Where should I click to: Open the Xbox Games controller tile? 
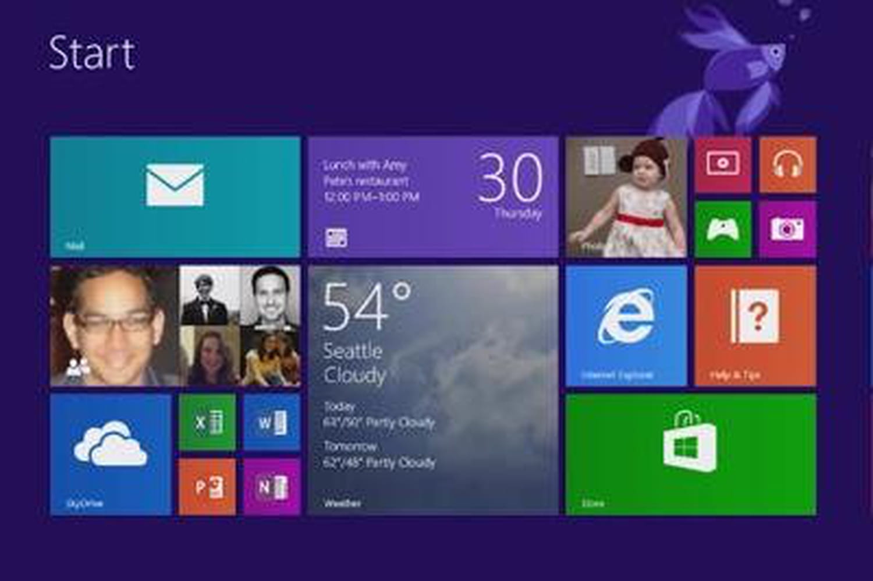pyautogui.click(x=723, y=229)
